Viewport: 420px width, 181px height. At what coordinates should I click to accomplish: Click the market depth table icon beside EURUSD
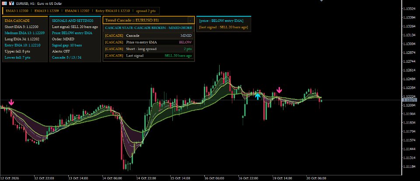[x=4, y=4]
